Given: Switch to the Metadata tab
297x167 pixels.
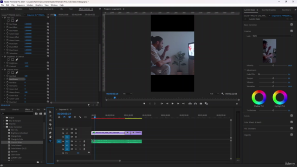Looking at the screenshot, I should tap(19, 9).
